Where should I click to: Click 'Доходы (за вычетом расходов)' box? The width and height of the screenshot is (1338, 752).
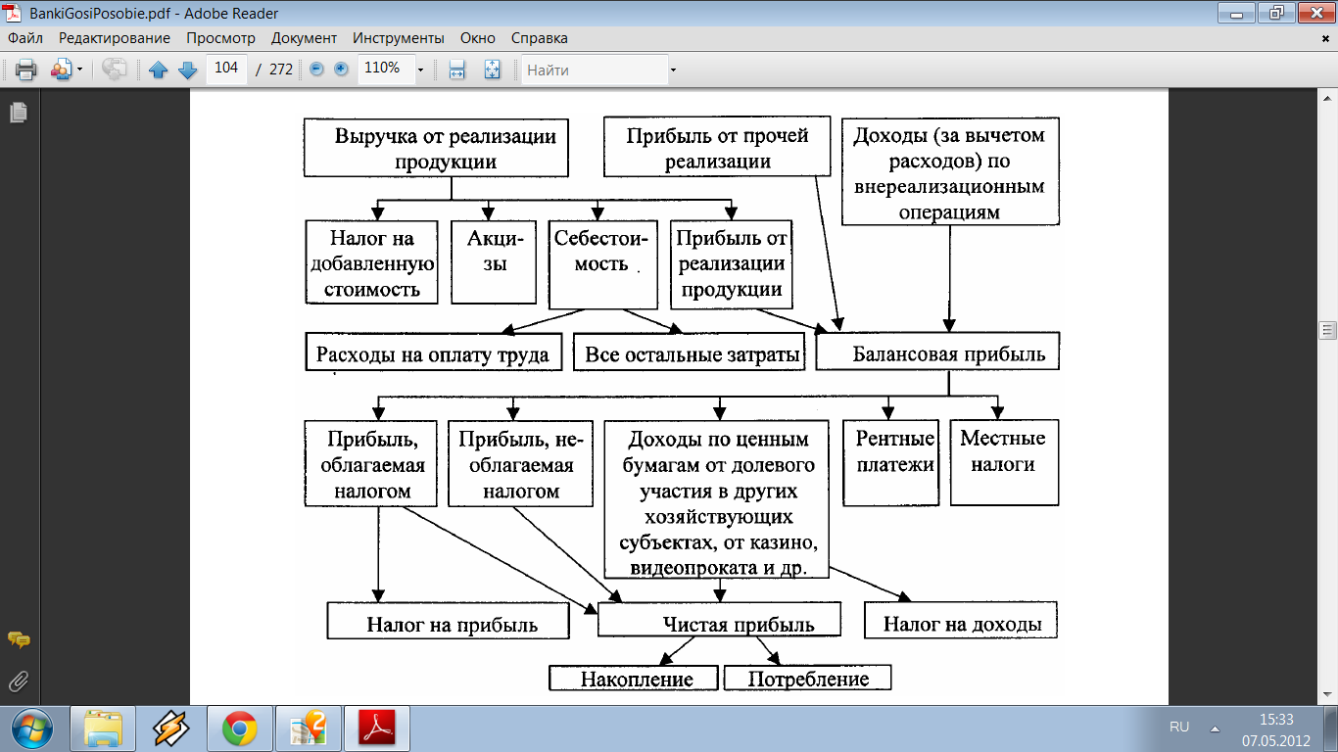[x=949, y=172]
